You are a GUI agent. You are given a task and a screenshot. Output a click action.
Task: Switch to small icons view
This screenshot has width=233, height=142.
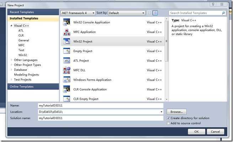149,13
